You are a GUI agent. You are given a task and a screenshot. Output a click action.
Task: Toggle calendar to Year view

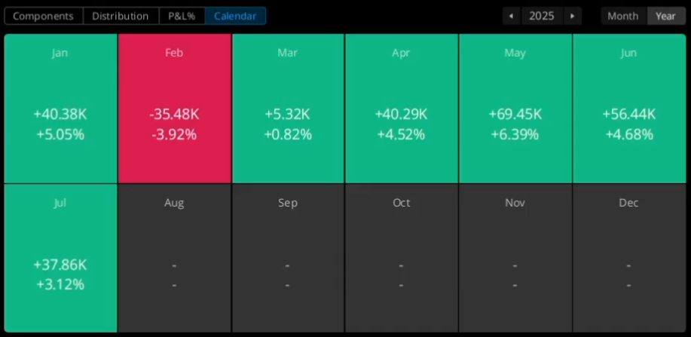[665, 16]
